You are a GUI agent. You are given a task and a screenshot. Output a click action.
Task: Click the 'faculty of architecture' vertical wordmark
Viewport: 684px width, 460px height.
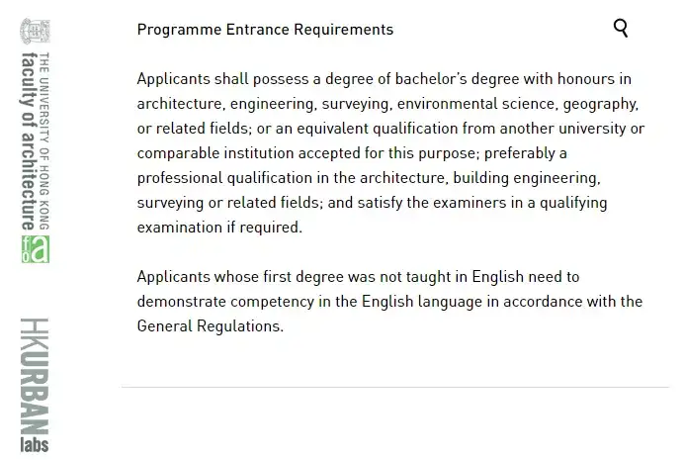click(x=28, y=140)
